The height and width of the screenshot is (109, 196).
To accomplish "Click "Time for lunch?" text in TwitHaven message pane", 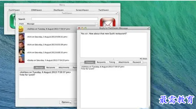I will click(x=27, y=75).
